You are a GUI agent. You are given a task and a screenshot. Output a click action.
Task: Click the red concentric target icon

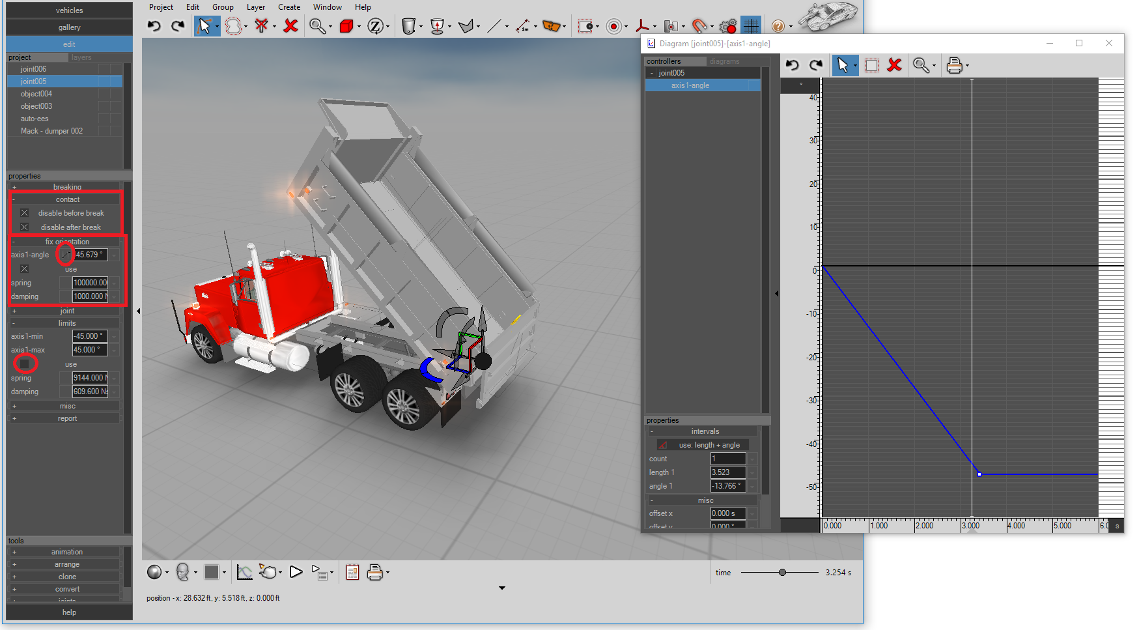pyautogui.click(x=613, y=26)
